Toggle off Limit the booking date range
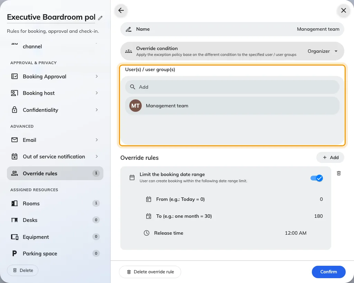The height and width of the screenshot is (283, 354). coord(317,178)
